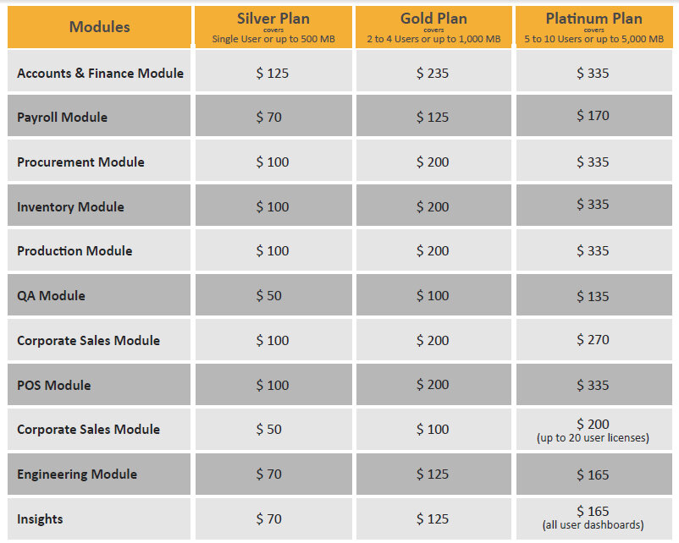The width and height of the screenshot is (679, 543).
Task: Choose the QA Module label
Action: (x=51, y=296)
